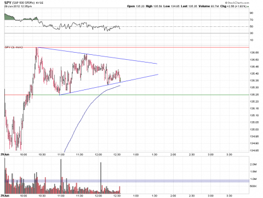Click 3:00 on the volume panel time axis
This screenshot has width=263, height=198.
210,196
